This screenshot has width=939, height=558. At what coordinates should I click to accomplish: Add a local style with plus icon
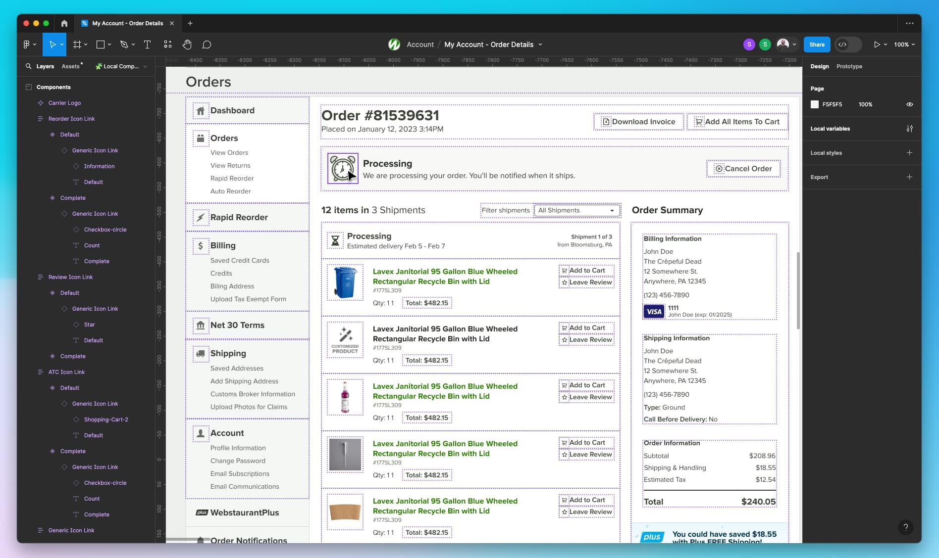[909, 153]
